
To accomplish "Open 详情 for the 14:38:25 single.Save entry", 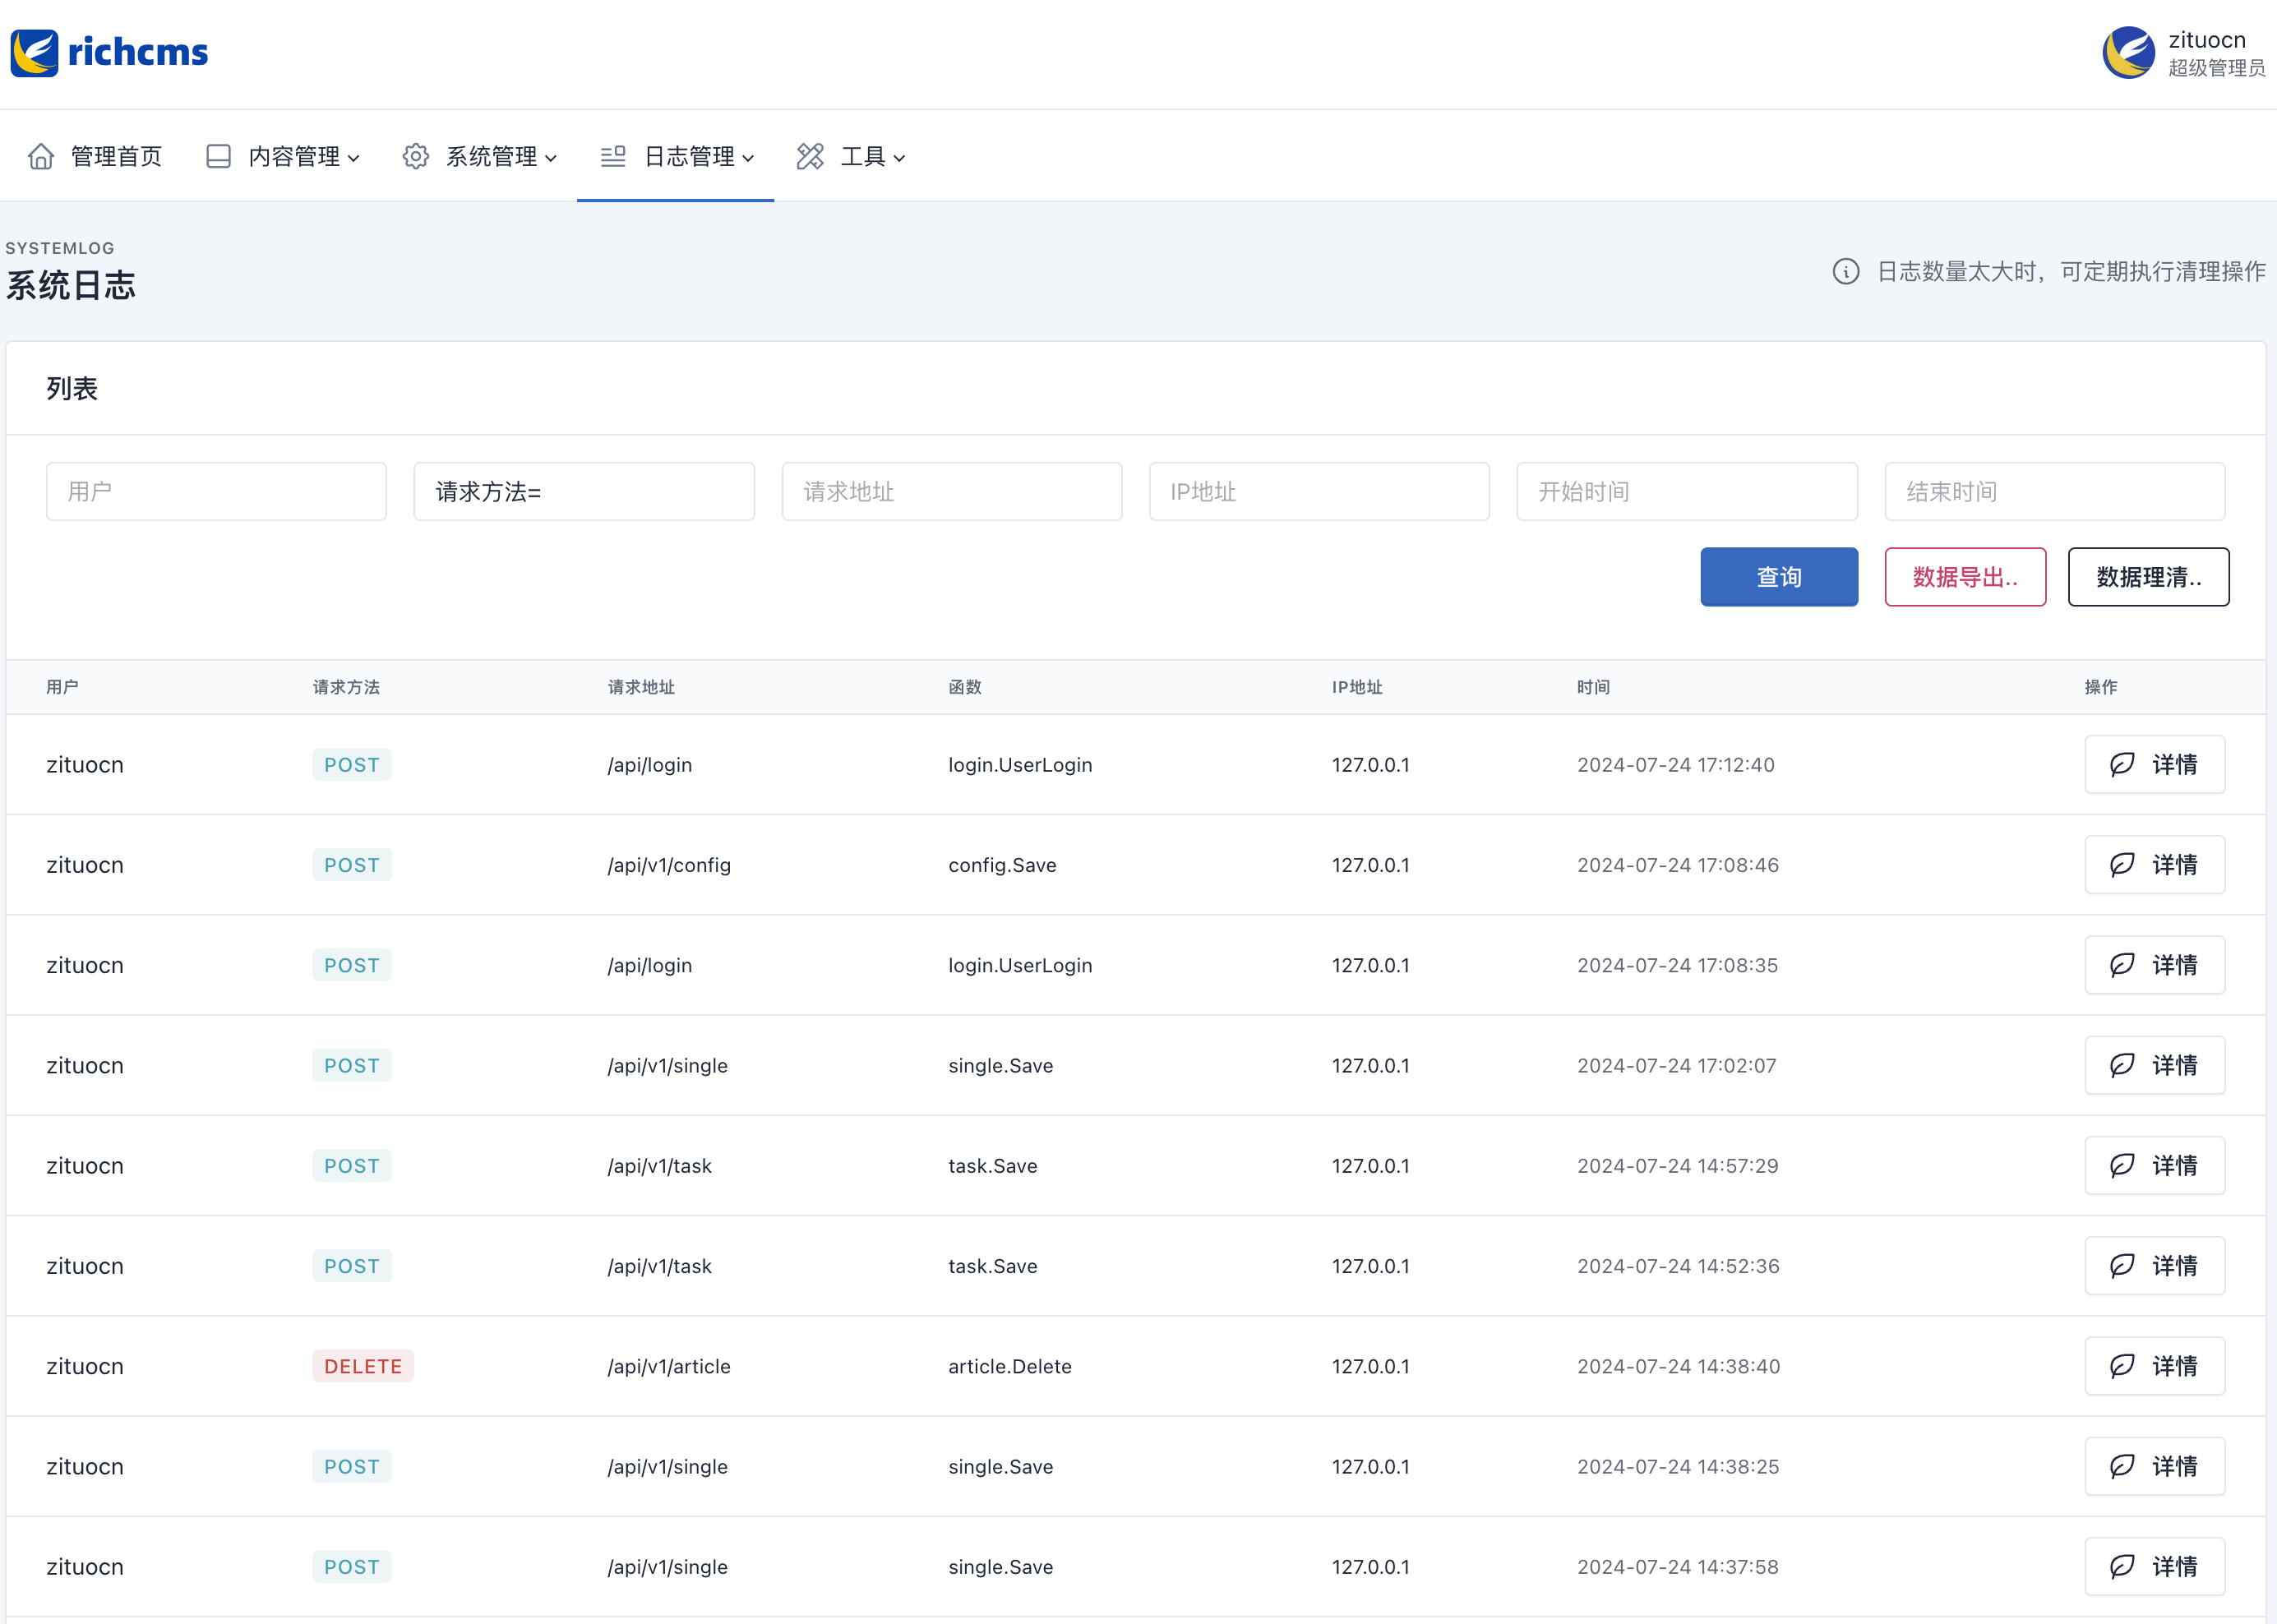I will [x=2154, y=1466].
